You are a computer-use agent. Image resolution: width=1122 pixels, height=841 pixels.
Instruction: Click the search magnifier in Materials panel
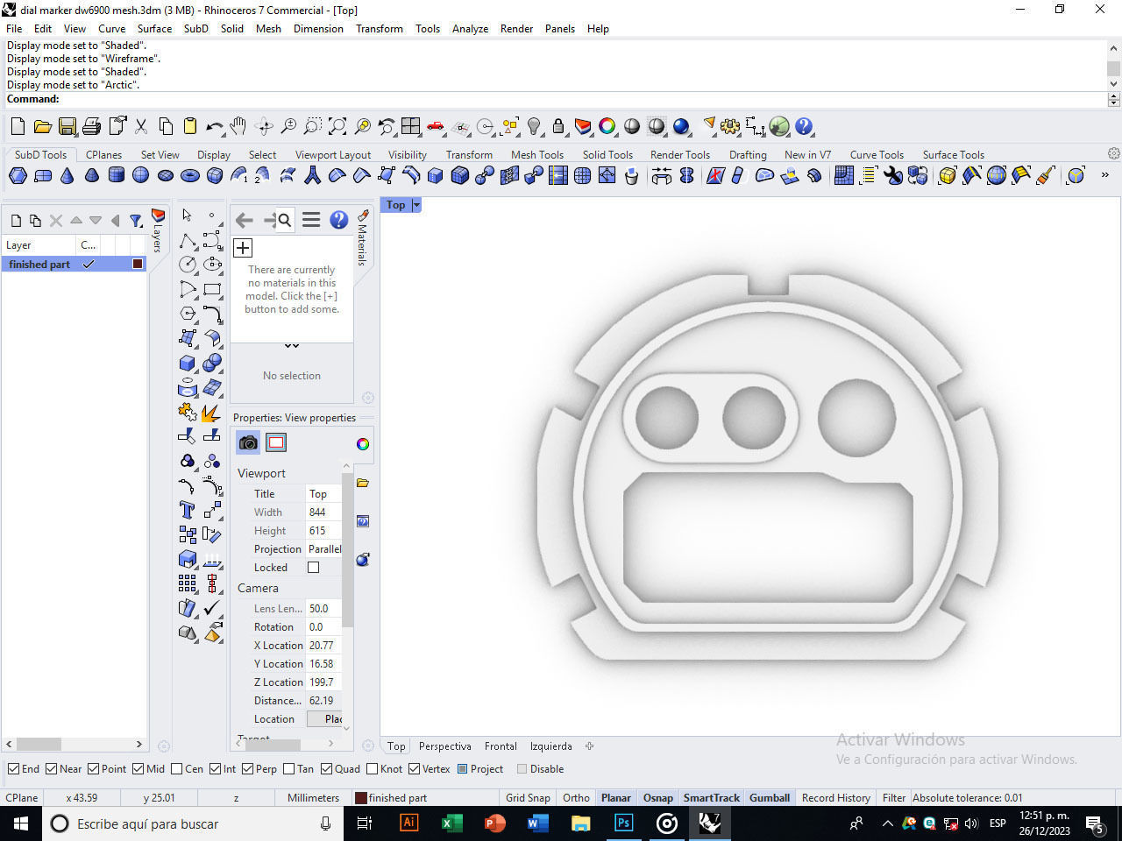pyautogui.click(x=285, y=220)
